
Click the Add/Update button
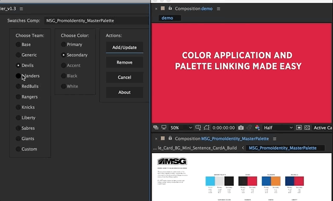(124, 47)
